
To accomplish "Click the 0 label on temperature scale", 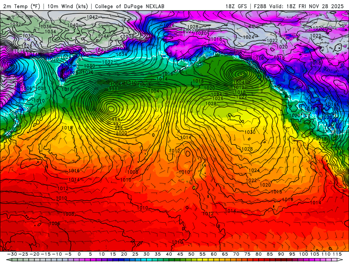I will pos(79,254).
